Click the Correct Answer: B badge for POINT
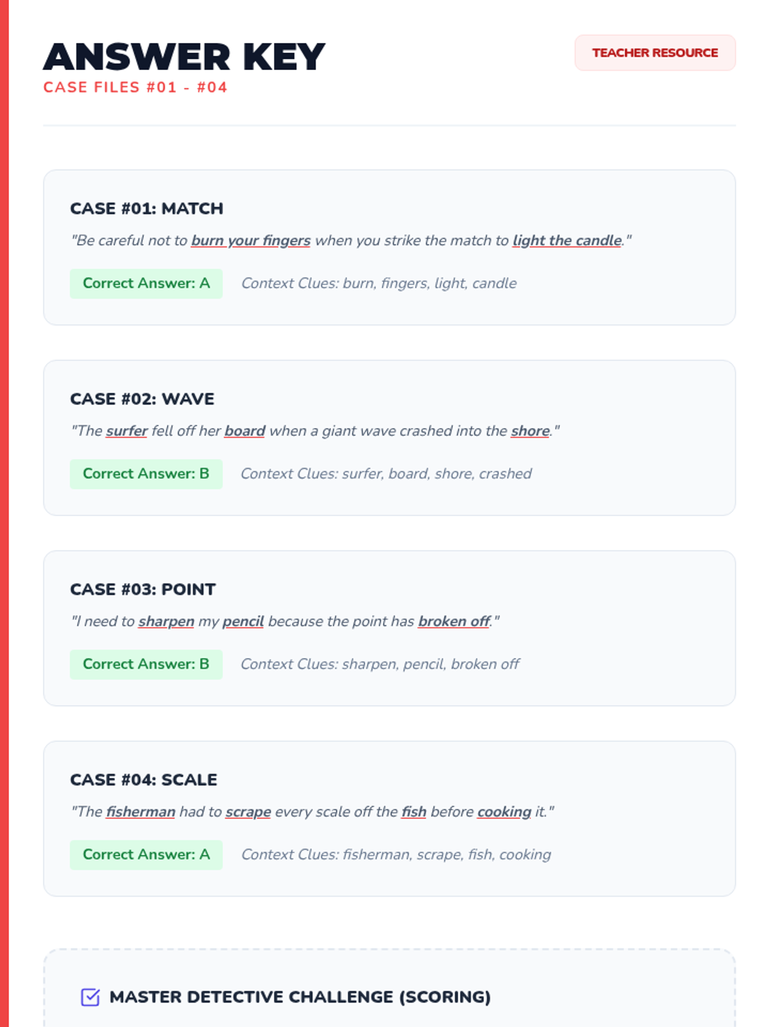The height and width of the screenshot is (1027, 770). 146,664
